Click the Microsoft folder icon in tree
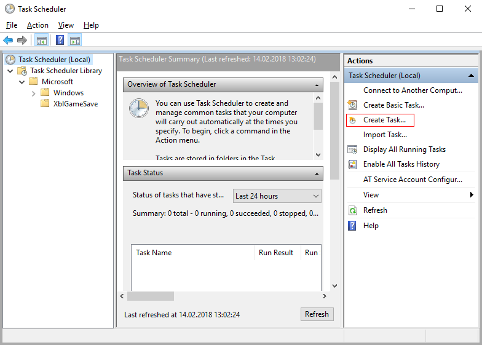Screen dimensions: 482x345 point(33,81)
